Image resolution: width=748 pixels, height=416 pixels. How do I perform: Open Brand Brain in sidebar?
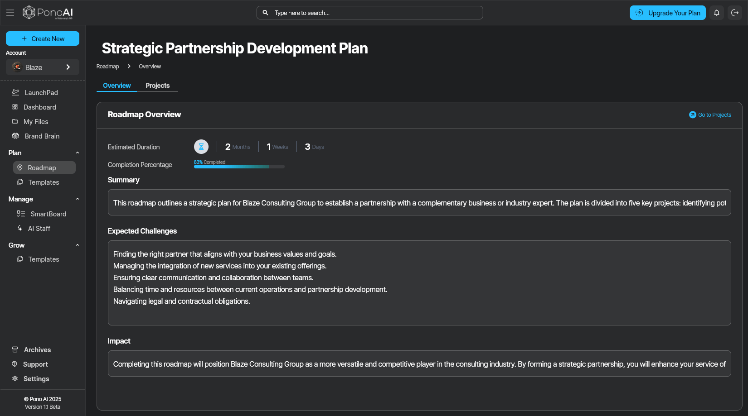(x=42, y=136)
